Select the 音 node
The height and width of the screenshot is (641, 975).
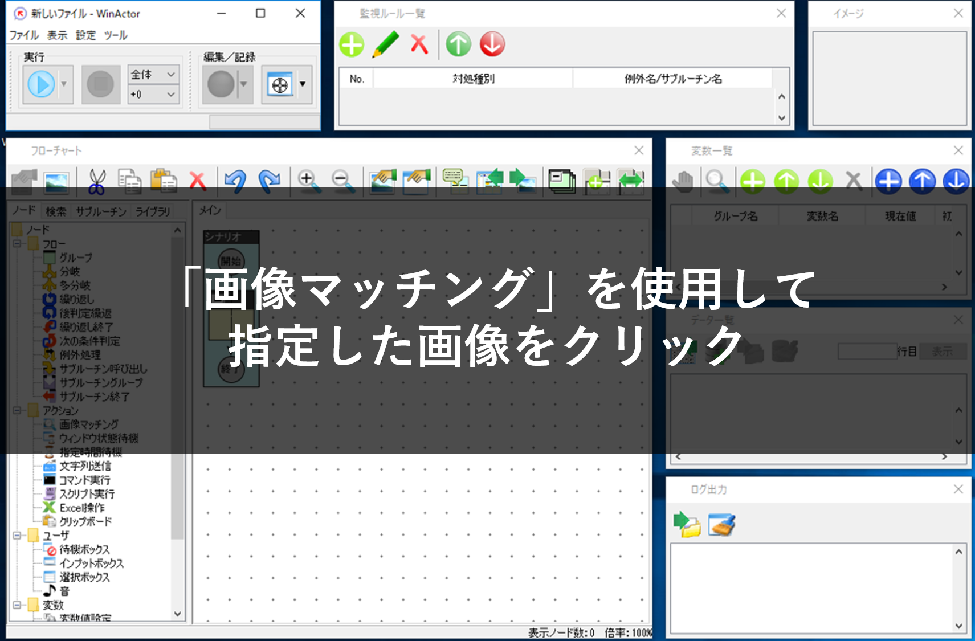pos(64,591)
